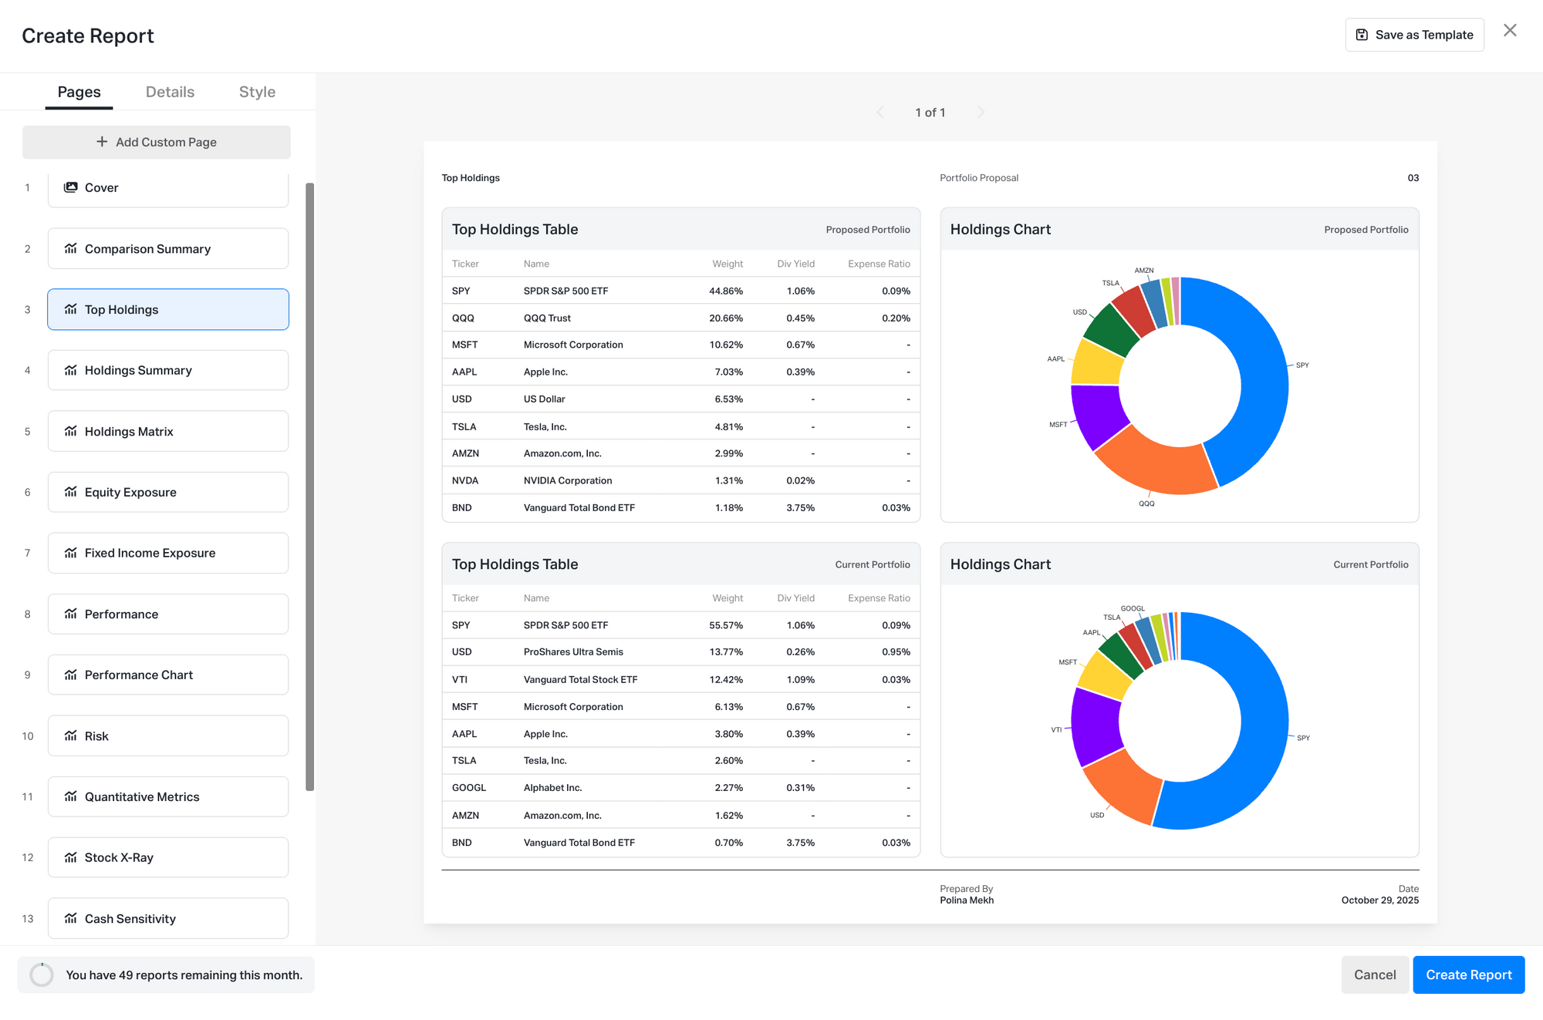Screen dimensions: 1543x1020
Task: Go to next preview page arrow
Action: 981,113
